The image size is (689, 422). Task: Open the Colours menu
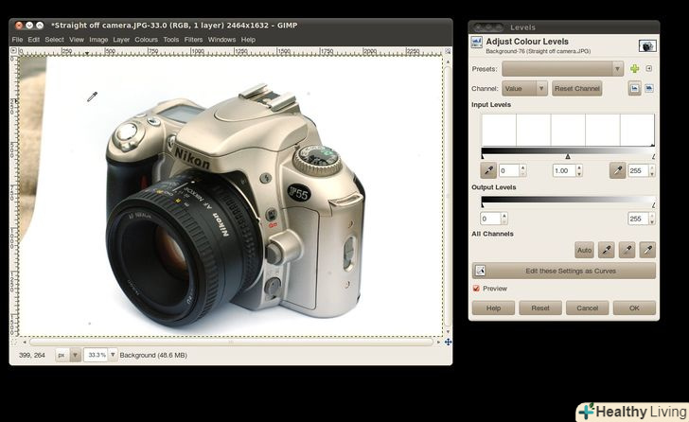coord(146,40)
